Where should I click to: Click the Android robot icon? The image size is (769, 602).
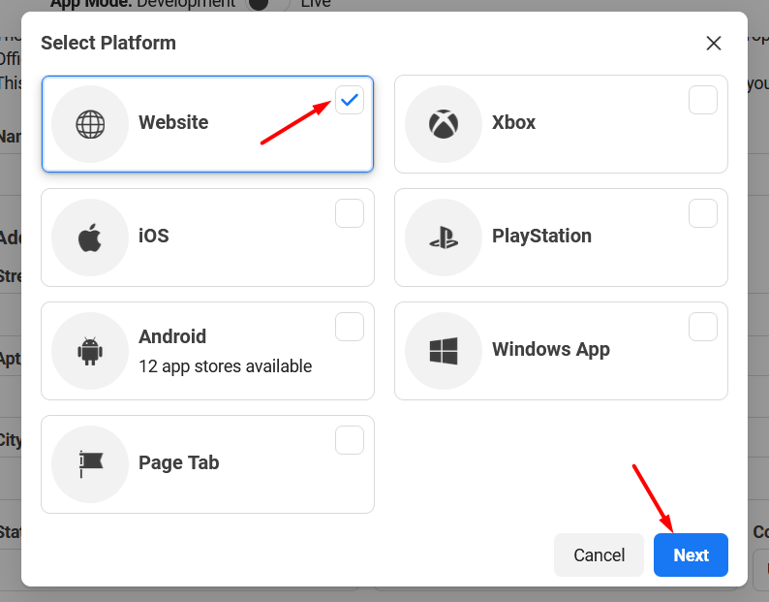[x=90, y=351]
